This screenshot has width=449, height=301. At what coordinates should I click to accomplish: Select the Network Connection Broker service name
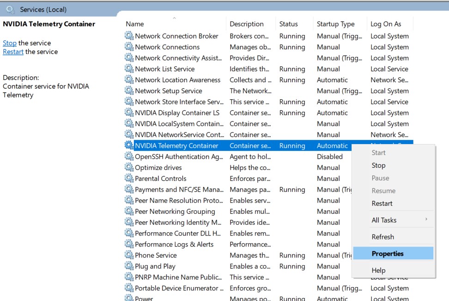pos(176,36)
